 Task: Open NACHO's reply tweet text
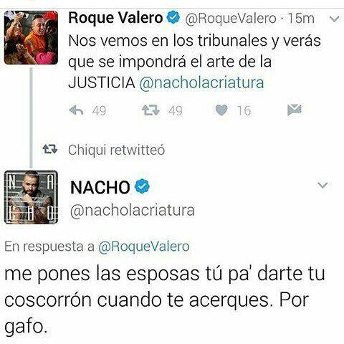pyautogui.click(x=165, y=300)
